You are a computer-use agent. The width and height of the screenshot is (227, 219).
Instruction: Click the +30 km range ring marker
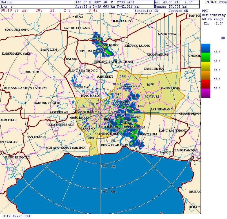coord(108,166)
